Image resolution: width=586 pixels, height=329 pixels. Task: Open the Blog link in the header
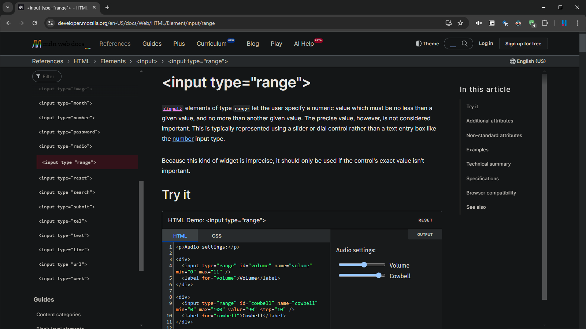pos(253,44)
